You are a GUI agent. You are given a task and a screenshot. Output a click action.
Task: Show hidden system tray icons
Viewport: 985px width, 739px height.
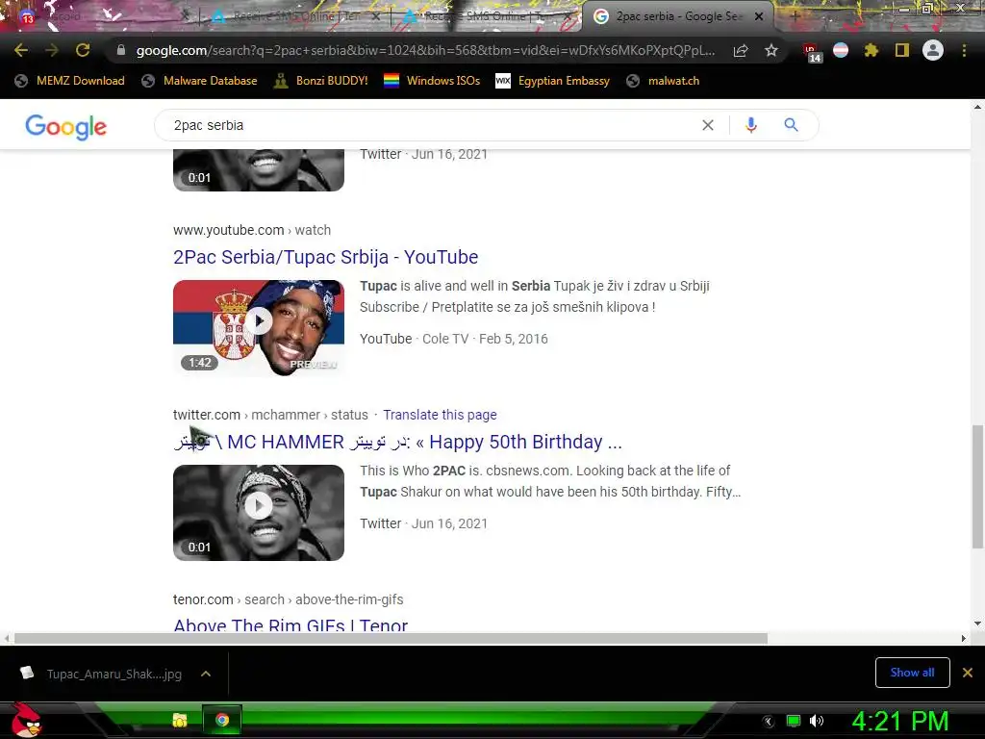[x=769, y=722]
